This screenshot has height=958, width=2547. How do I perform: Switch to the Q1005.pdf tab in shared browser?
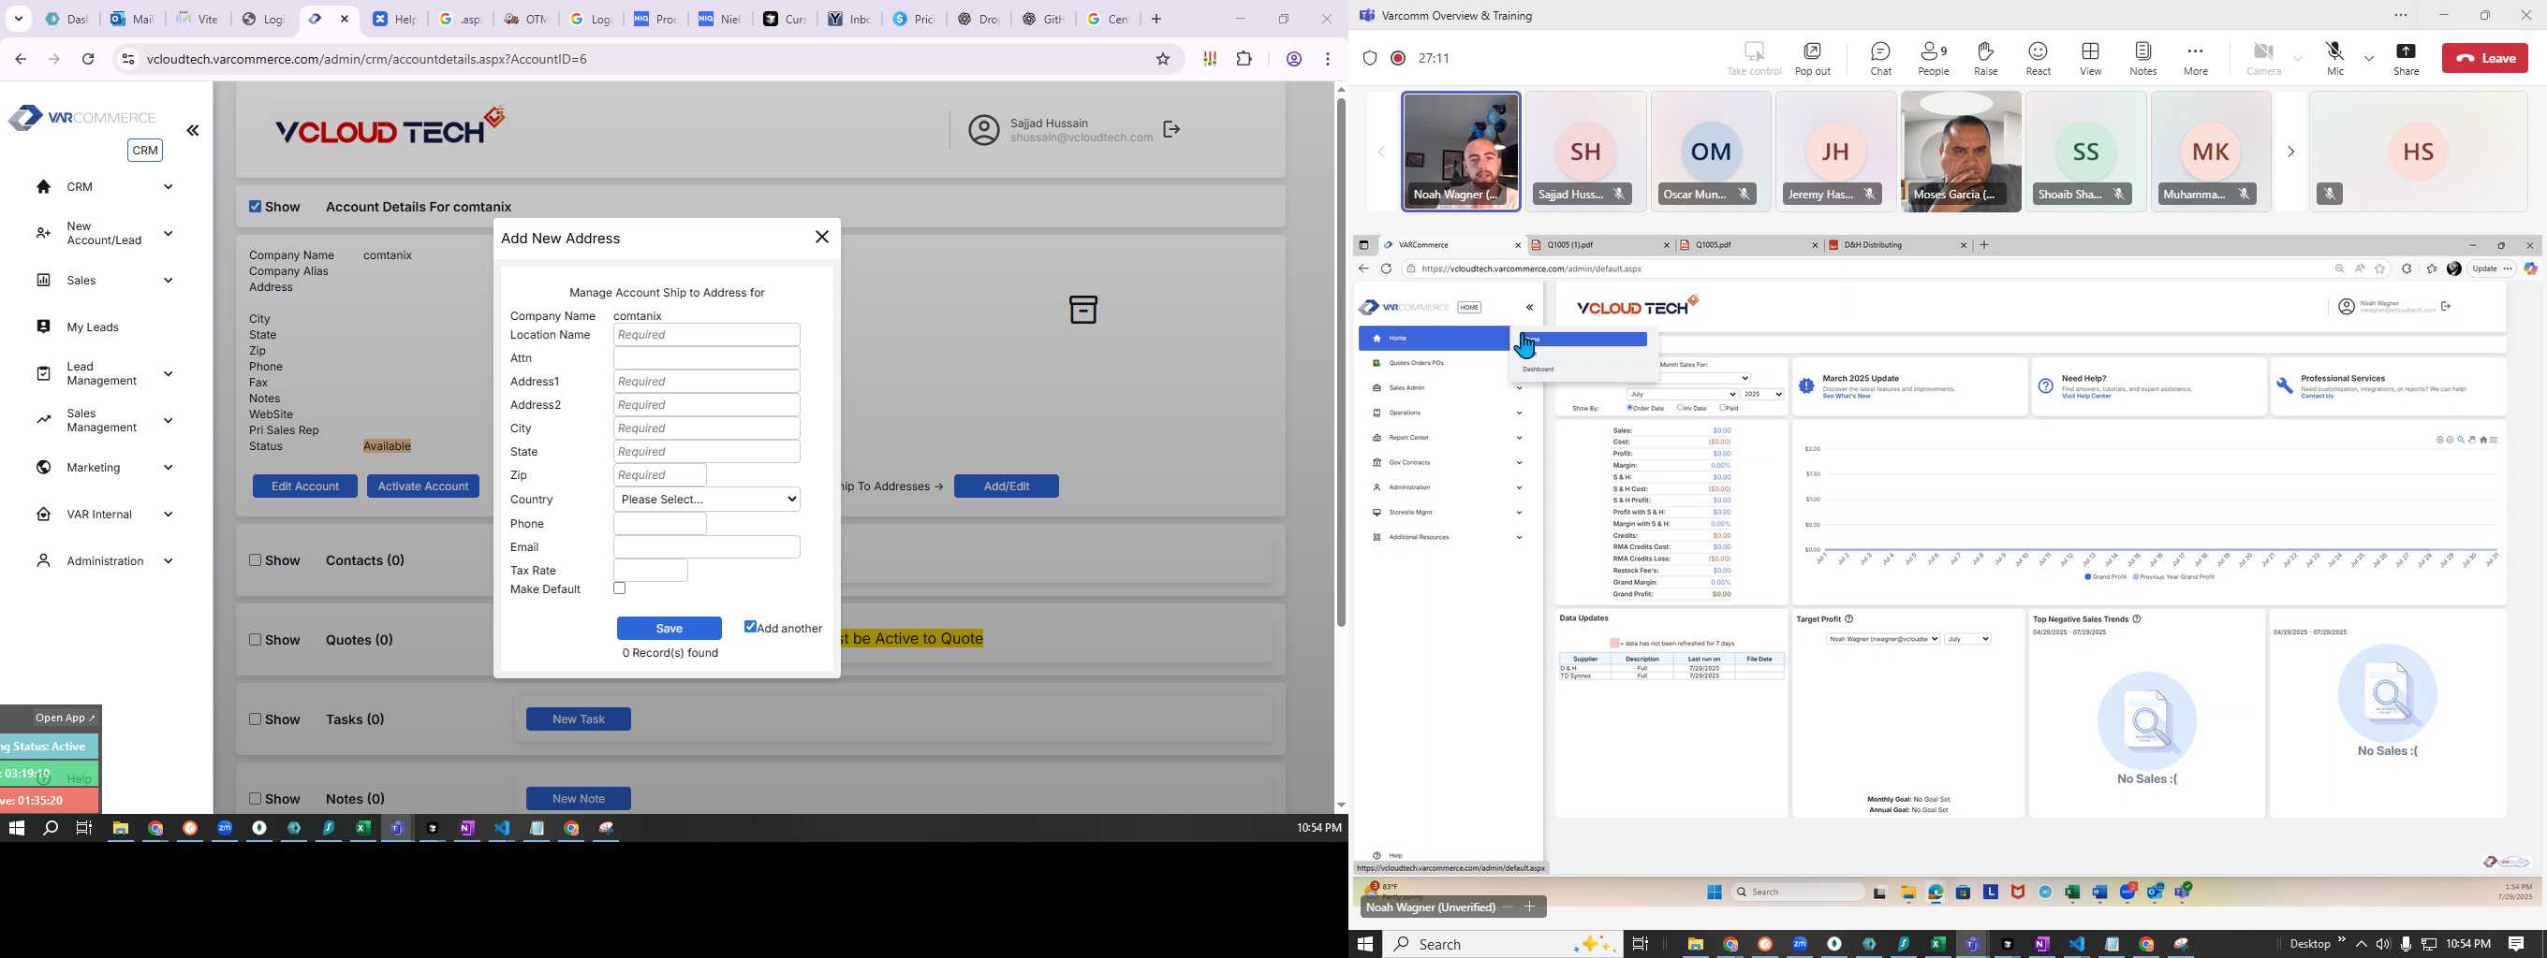pyautogui.click(x=1748, y=245)
